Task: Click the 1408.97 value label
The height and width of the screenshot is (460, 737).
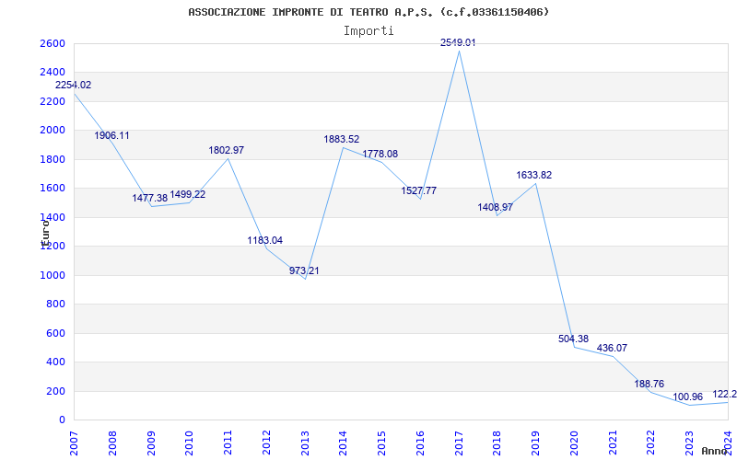Action: [x=496, y=207]
